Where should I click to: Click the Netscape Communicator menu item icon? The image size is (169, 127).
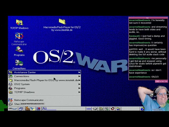click(11, 100)
